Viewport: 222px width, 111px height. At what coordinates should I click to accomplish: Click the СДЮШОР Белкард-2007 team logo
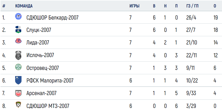point(18,16)
